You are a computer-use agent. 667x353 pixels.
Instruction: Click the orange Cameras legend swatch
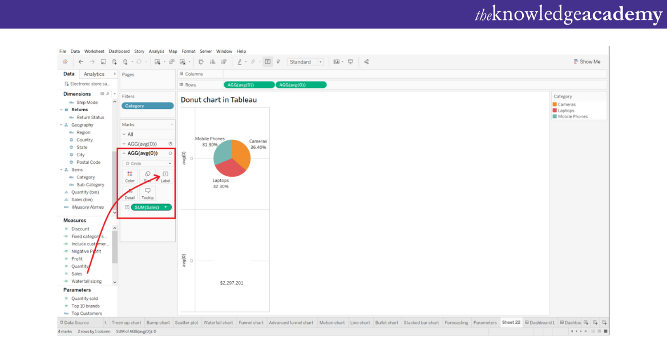(555, 104)
